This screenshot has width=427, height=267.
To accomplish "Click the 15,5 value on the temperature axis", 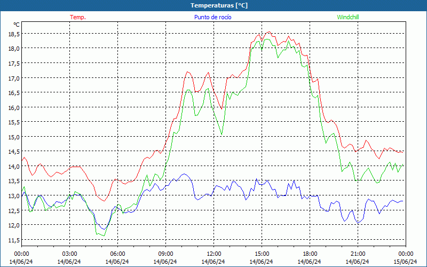I will click(14, 122).
